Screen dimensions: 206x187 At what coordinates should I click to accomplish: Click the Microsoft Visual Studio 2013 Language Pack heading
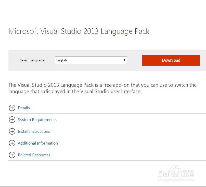coord(79,31)
